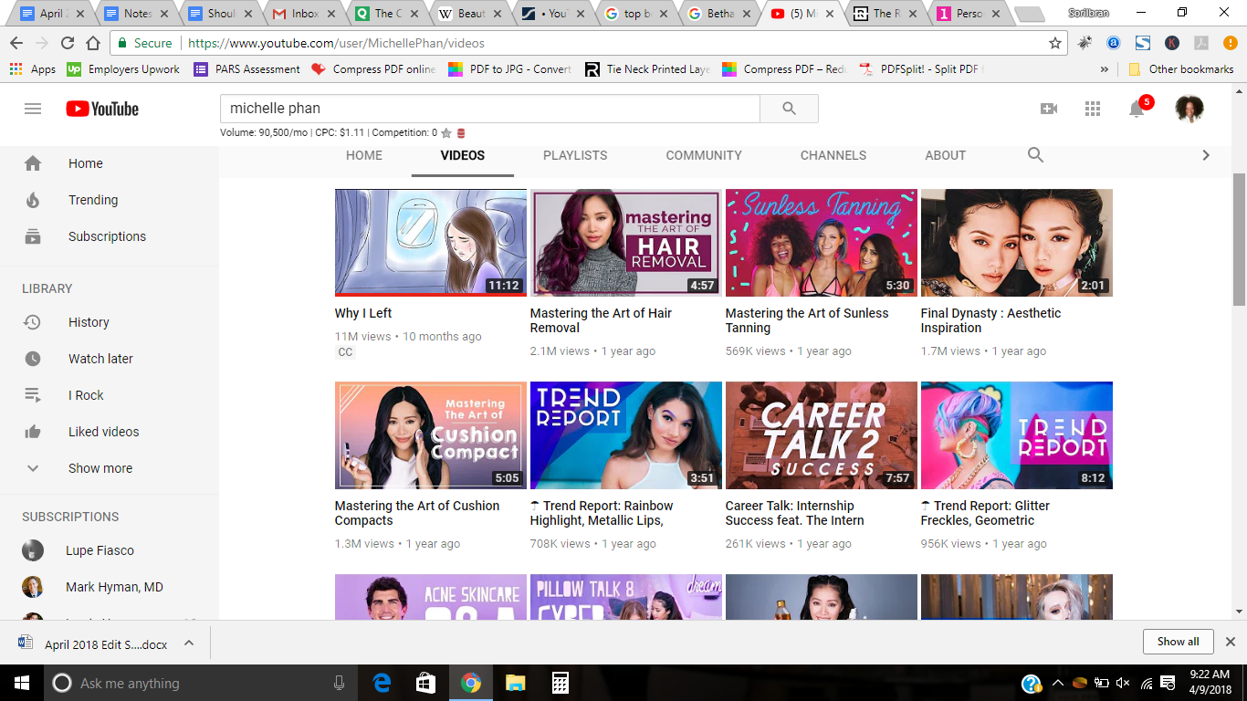Switch to the Gmail Inbox browser tab
This screenshot has width=1247, height=701.
click(x=305, y=14)
